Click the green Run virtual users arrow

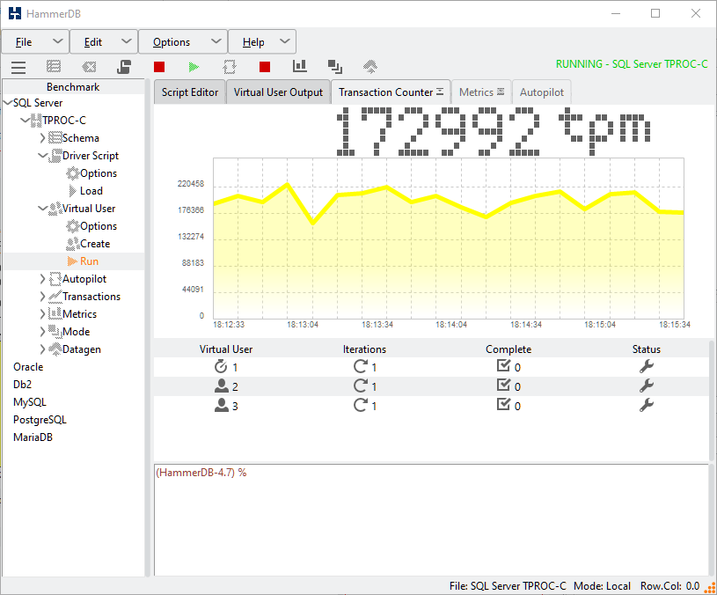(x=194, y=67)
